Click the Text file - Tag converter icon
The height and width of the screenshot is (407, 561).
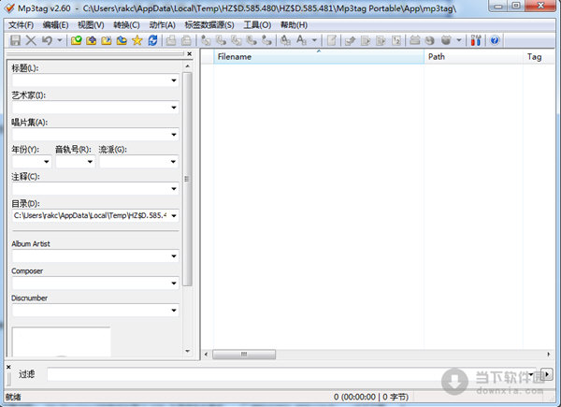point(252,40)
